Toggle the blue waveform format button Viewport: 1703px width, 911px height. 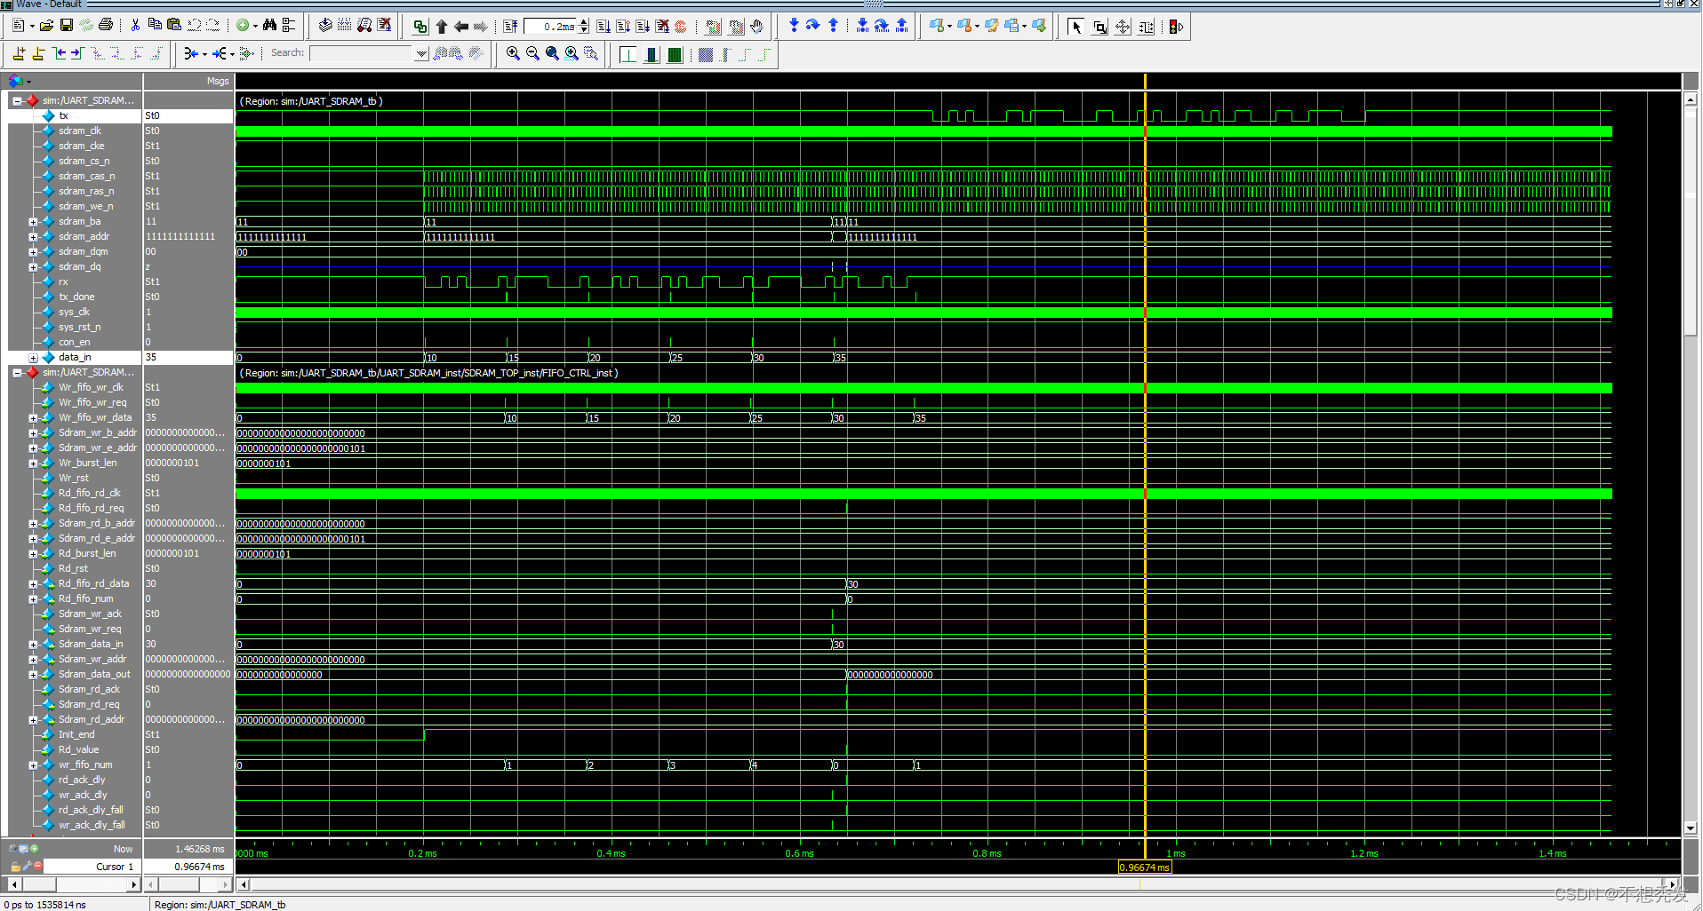(652, 54)
